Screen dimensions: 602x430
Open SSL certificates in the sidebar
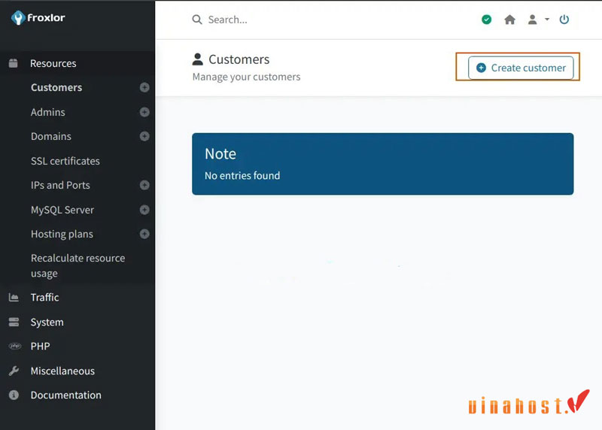click(x=65, y=161)
